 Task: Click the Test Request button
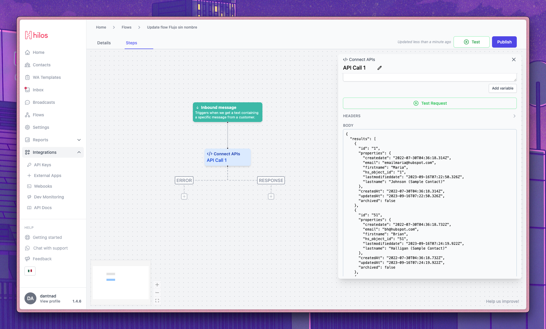point(429,103)
